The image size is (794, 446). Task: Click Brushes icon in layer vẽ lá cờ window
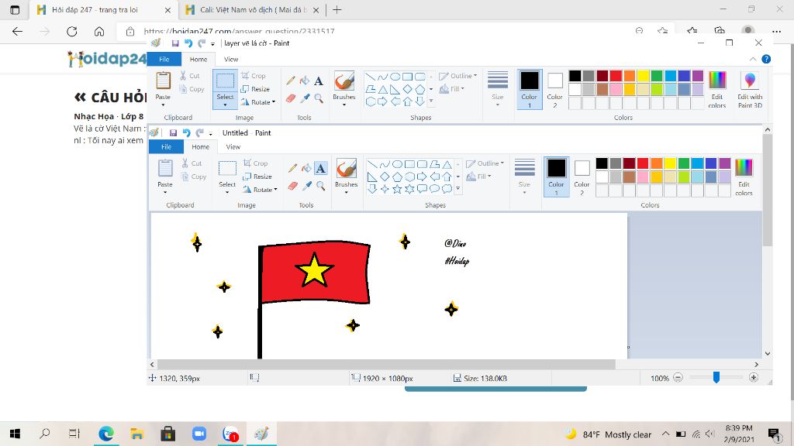(344, 81)
